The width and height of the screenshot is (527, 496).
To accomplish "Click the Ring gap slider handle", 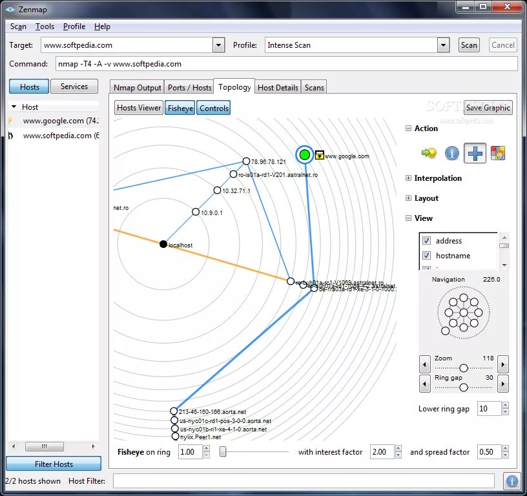I will click(464, 387).
